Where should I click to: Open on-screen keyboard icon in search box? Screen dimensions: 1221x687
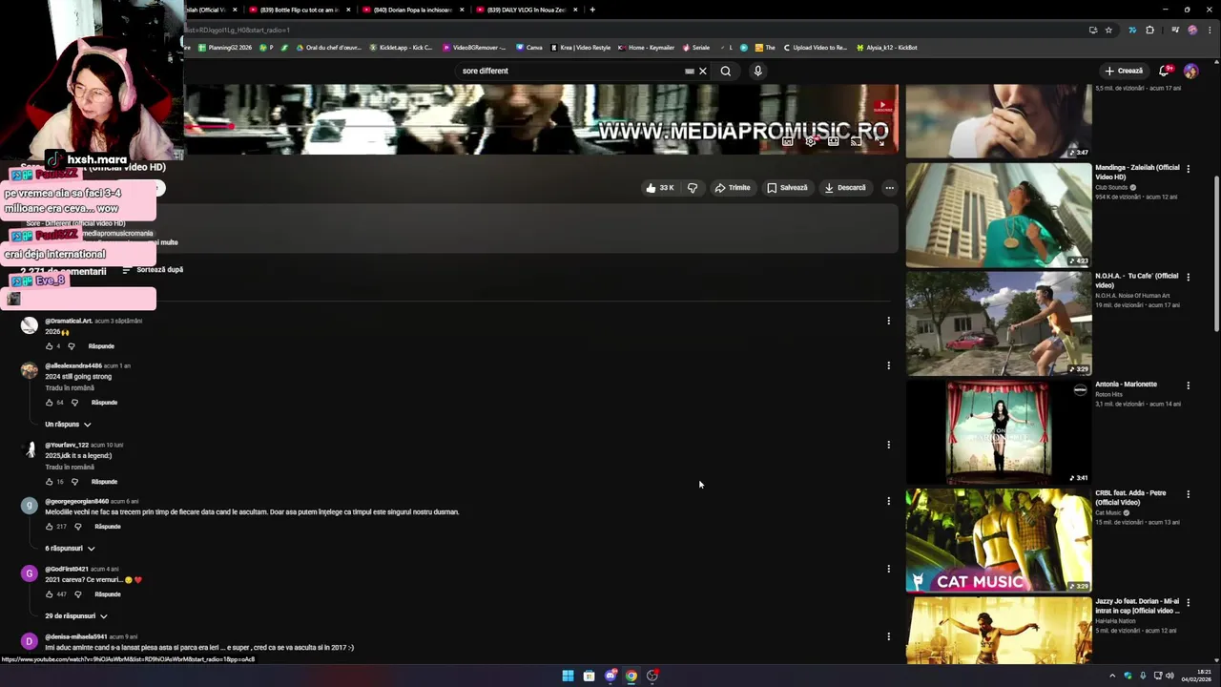[x=689, y=71]
